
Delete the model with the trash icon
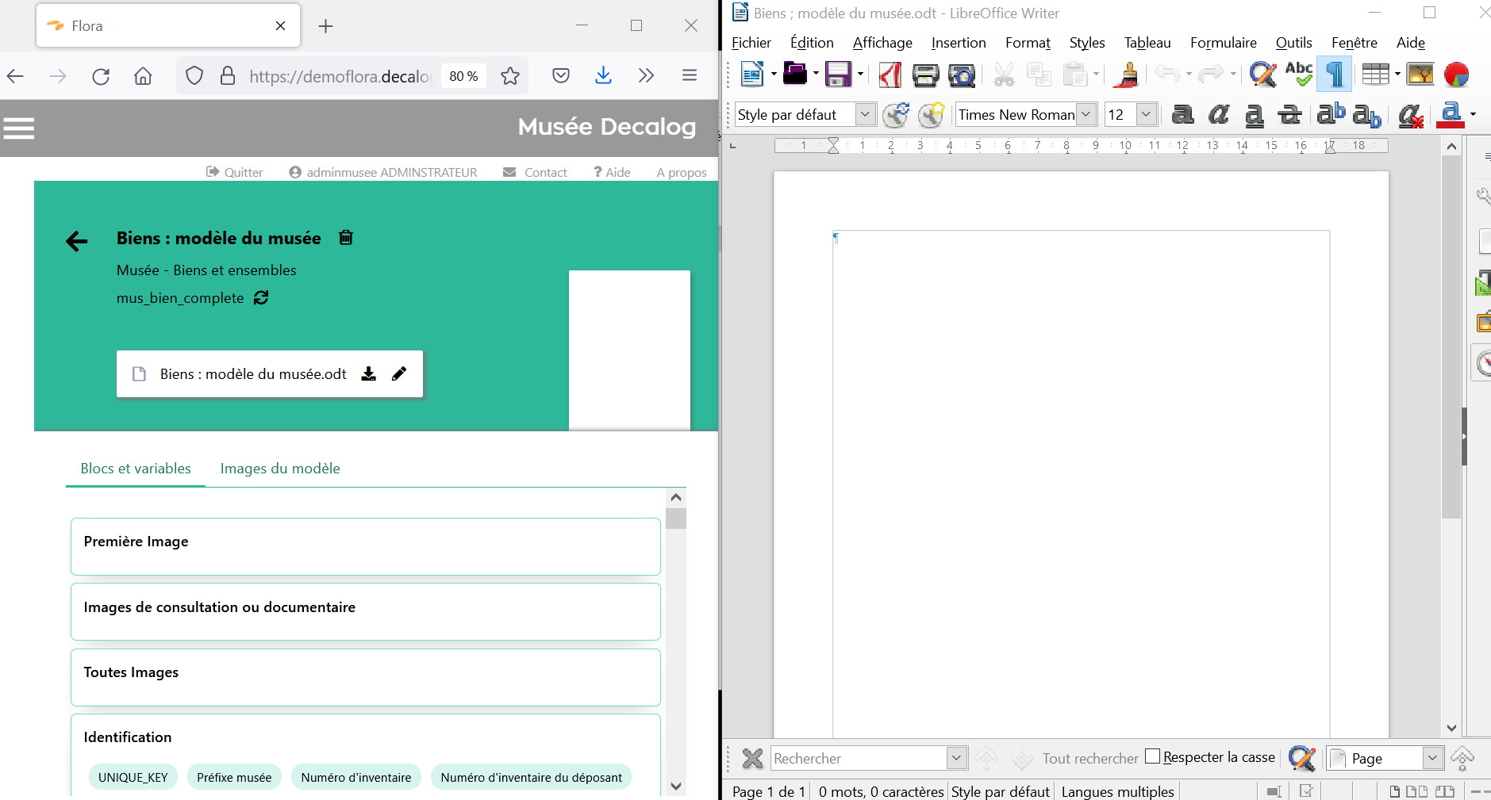[346, 237]
